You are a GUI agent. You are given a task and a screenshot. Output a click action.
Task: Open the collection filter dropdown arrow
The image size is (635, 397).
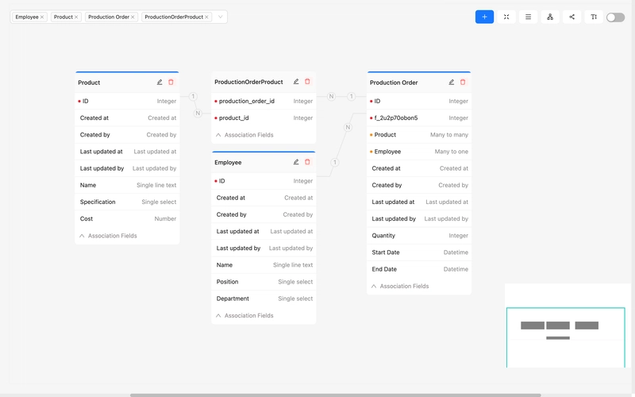click(x=220, y=17)
